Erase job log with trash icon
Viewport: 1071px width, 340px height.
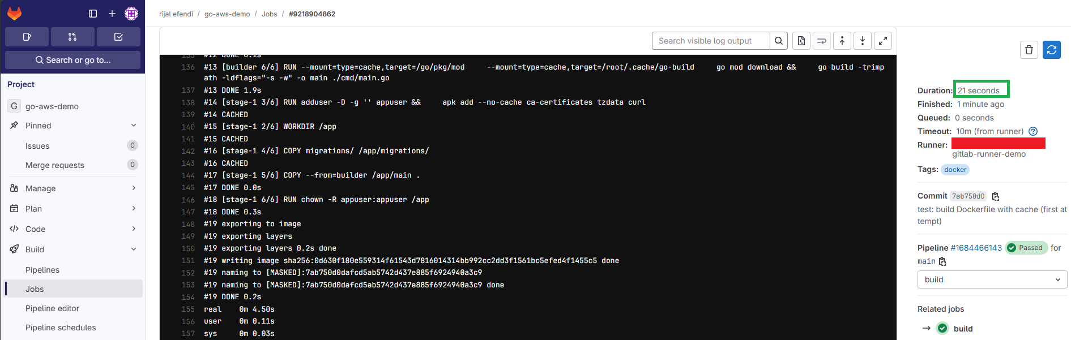[1029, 50]
